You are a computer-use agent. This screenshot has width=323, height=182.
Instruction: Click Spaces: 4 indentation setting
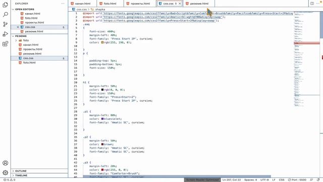coord(250,180)
